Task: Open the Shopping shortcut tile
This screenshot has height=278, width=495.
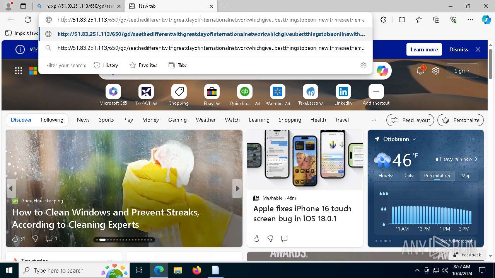Action: coord(179,95)
